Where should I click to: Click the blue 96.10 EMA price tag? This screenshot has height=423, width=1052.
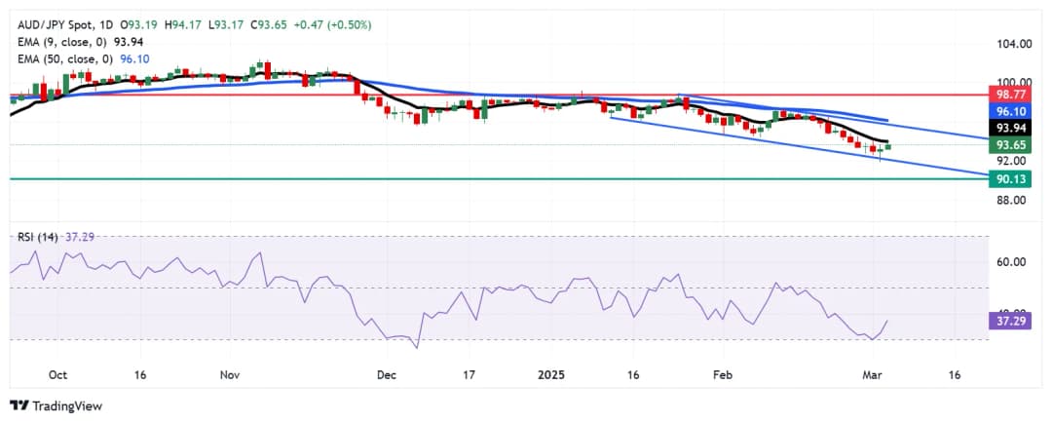[x=1011, y=111]
